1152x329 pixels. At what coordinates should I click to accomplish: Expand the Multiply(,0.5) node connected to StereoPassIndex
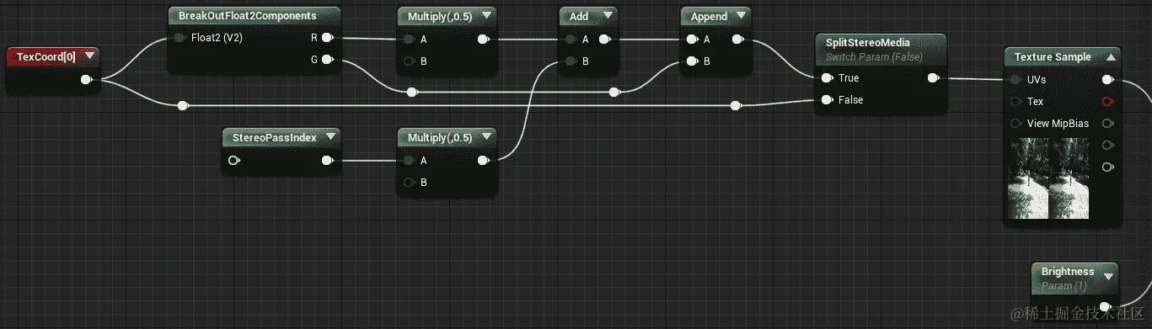coord(485,137)
